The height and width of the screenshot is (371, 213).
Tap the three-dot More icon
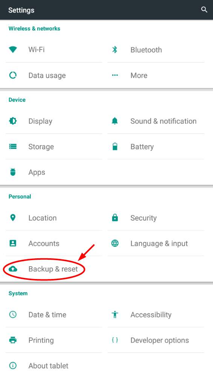click(115, 75)
